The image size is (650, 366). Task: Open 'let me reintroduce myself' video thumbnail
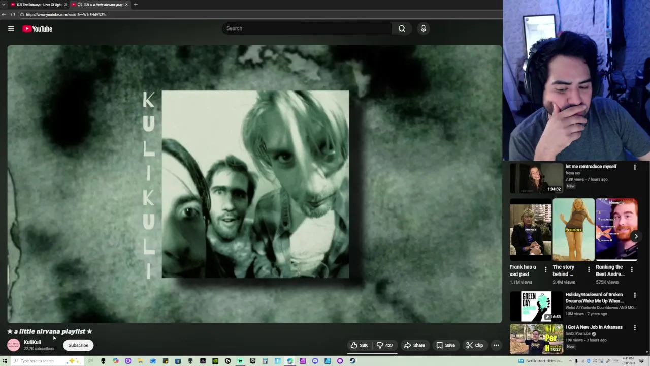coord(536,178)
